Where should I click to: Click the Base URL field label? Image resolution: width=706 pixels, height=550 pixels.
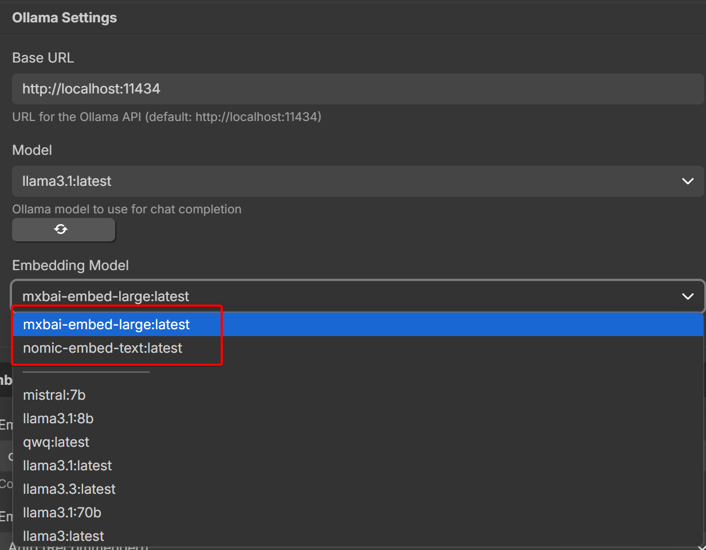point(43,58)
